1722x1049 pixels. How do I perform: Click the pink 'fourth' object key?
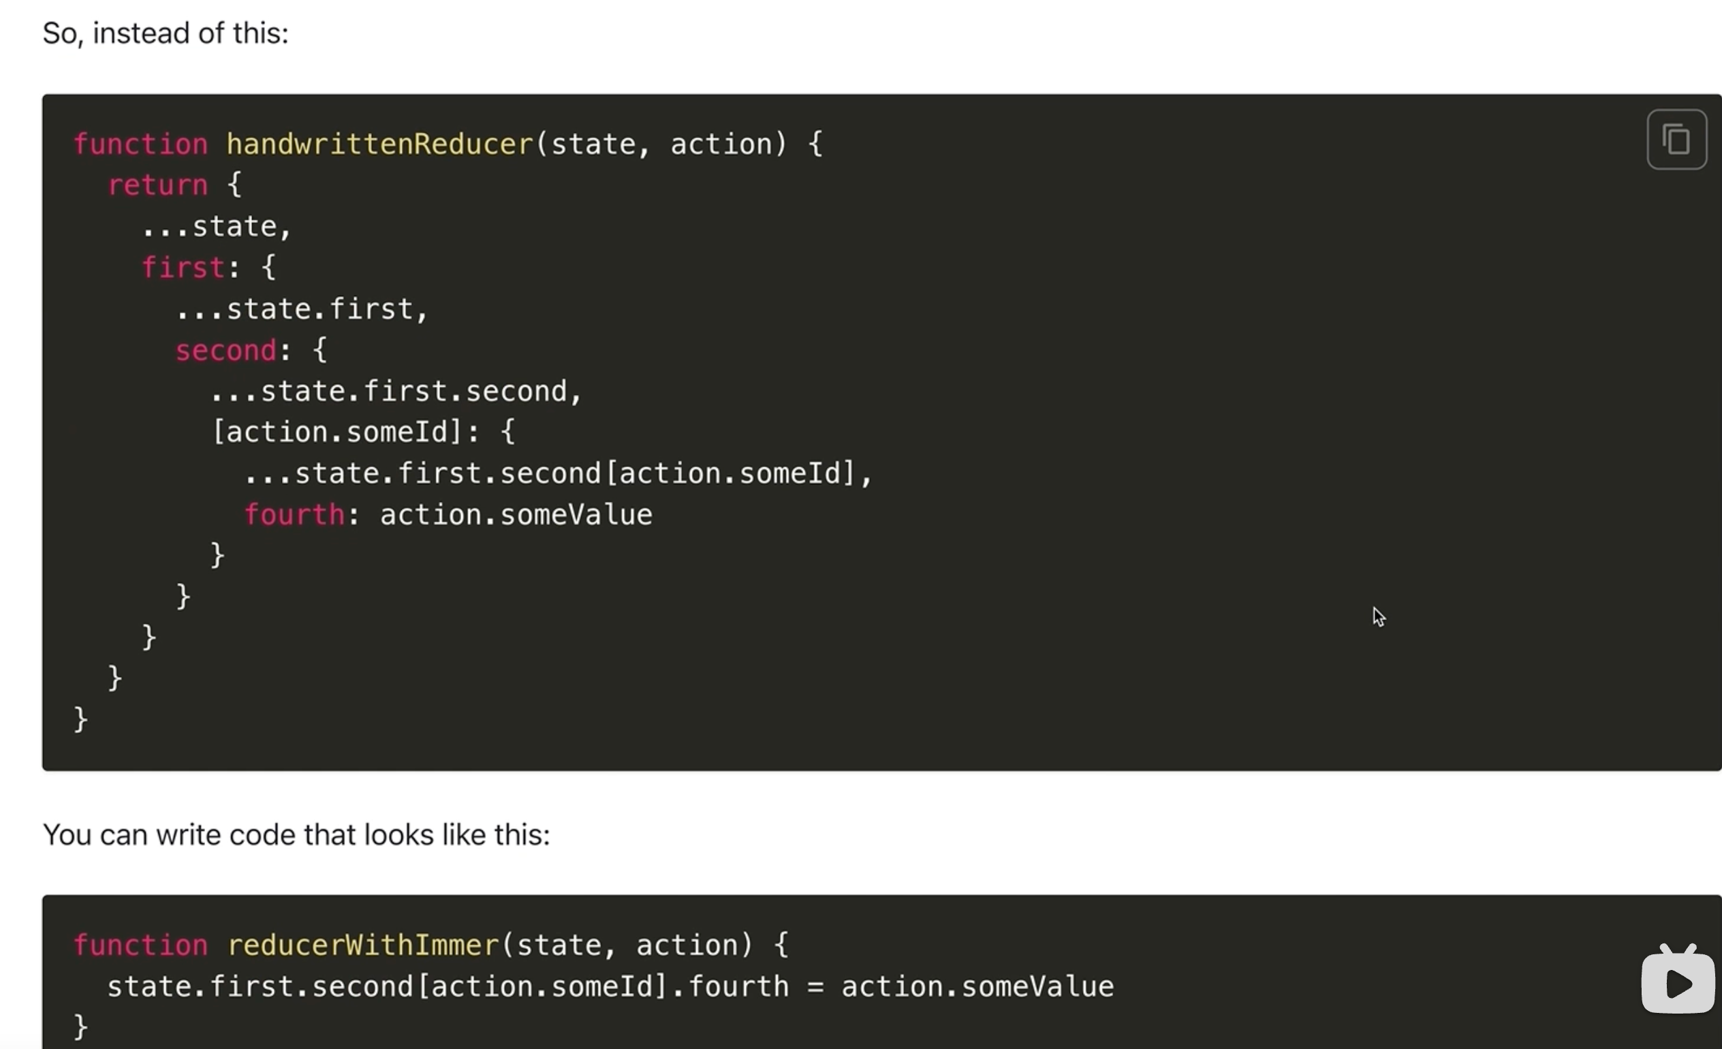294,514
